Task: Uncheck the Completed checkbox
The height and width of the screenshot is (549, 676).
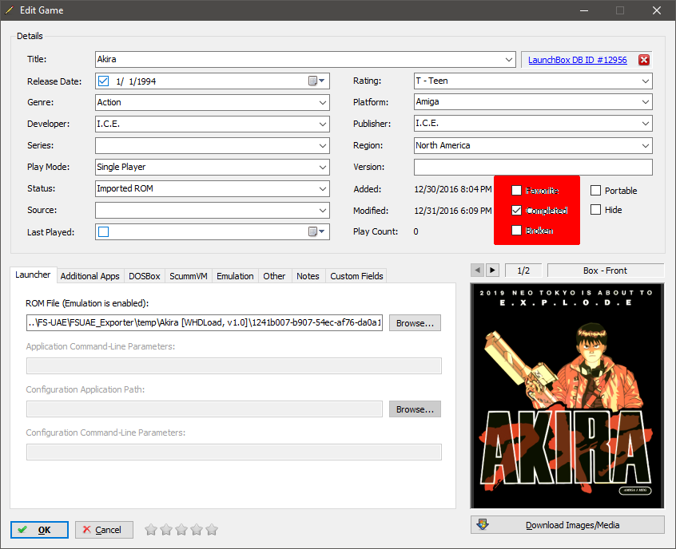Action: (x=516, y=210)
